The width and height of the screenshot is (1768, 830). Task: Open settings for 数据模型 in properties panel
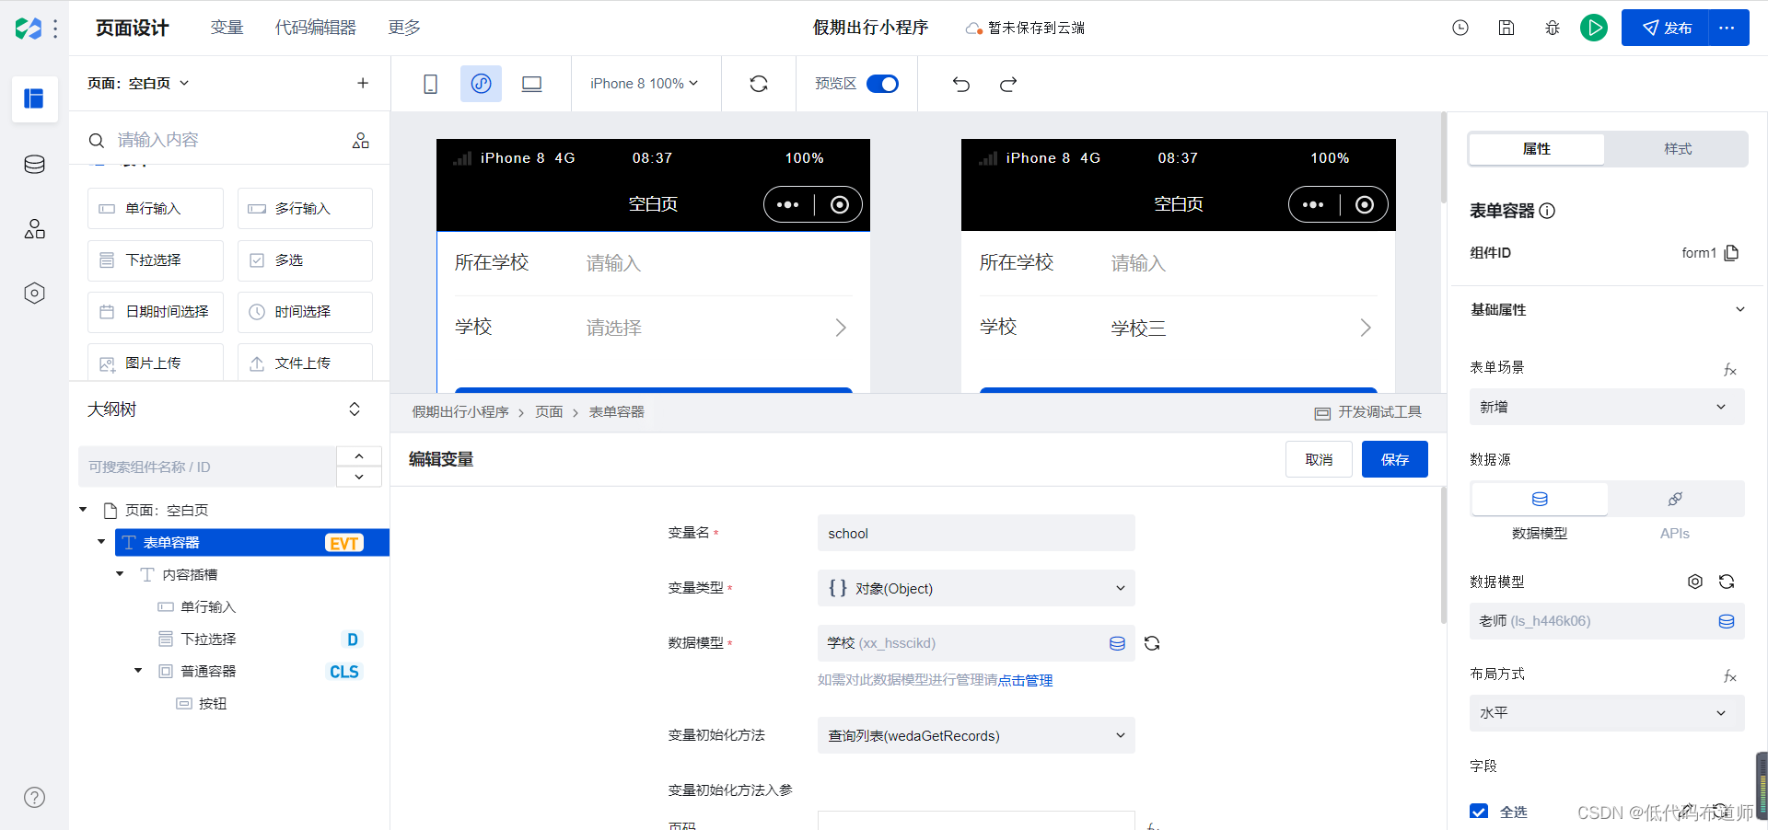pos(1695,582)
